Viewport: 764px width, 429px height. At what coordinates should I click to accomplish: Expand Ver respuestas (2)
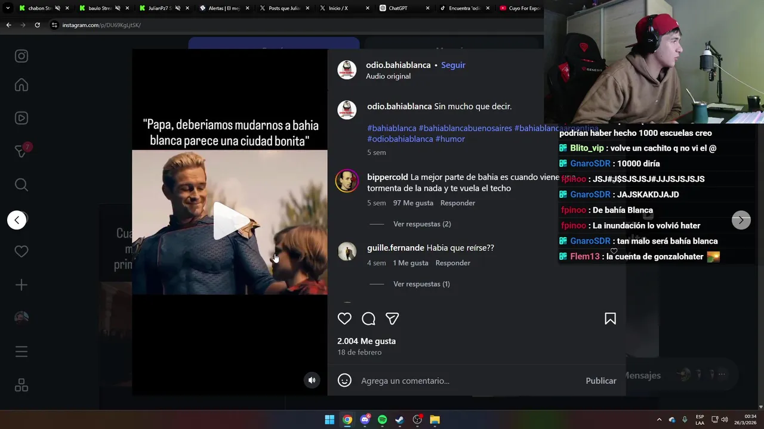click(x=422, y=224)
